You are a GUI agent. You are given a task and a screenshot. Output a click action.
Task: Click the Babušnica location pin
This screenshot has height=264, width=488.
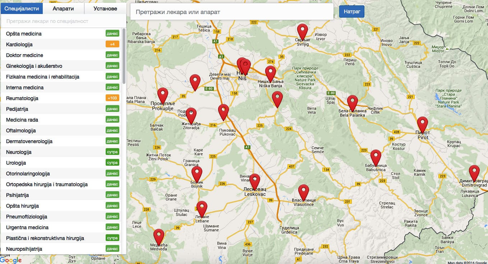click(376, 157)
